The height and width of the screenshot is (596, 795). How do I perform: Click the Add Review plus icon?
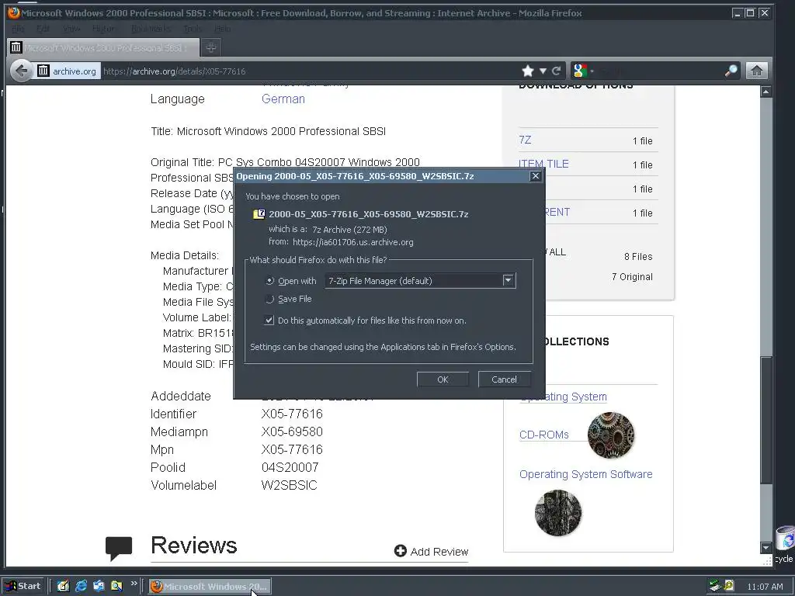click(400, 551)
